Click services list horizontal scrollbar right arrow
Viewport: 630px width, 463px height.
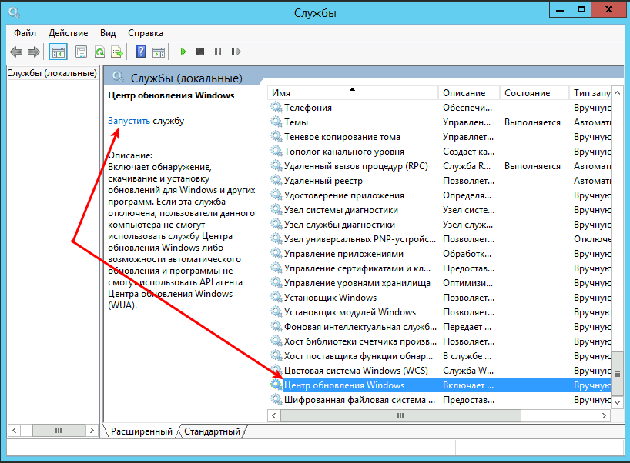(x=604, y=415)
